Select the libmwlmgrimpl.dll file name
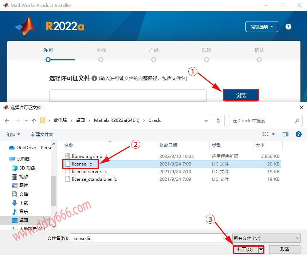The width and height of the screenshot is (307, 255). click(x=91, y=156)
